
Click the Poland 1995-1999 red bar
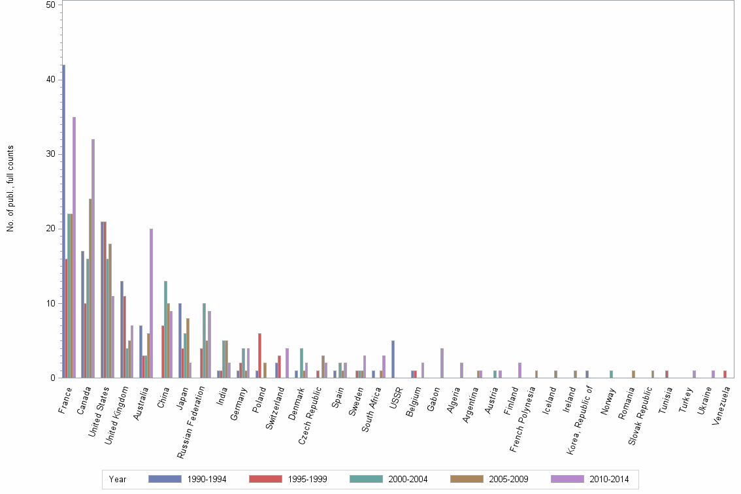[x=259, y=356]
